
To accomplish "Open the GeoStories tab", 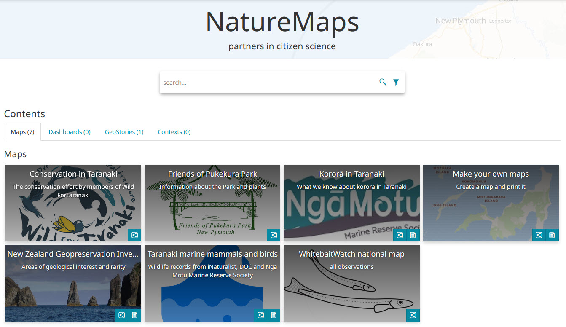I will (x=124, y=132).
